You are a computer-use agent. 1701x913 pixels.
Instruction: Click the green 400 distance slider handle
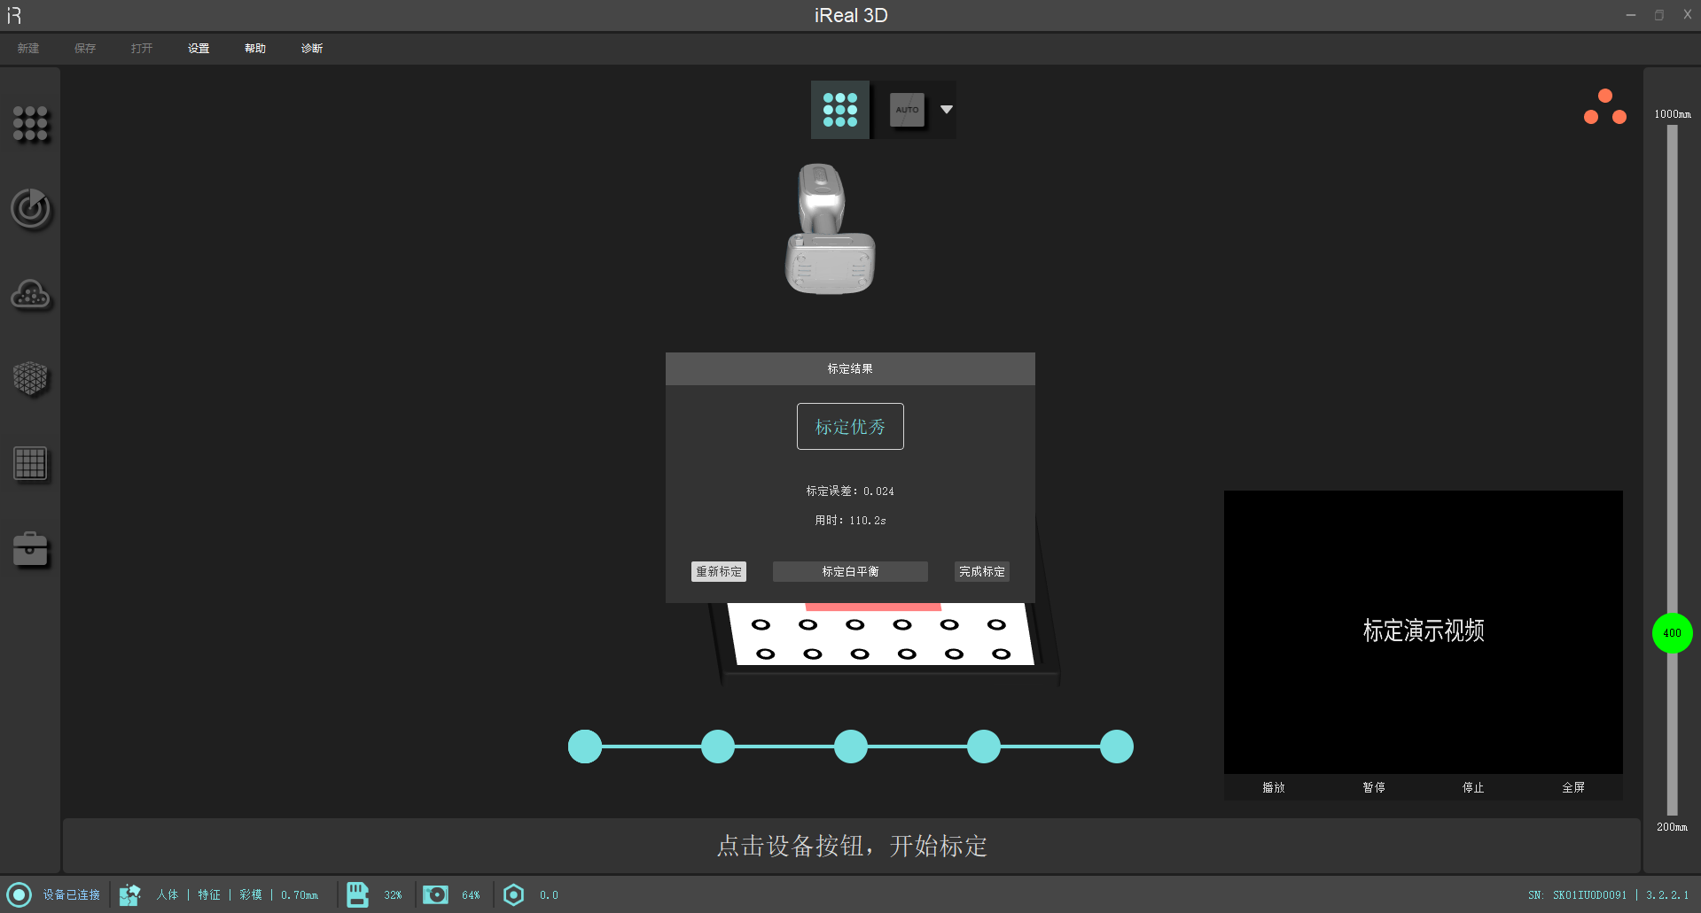(x=1673, y=633)
